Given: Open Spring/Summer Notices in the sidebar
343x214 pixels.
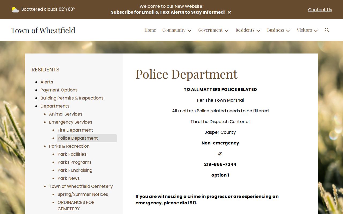Looking at the screenshot, I should [x=83, y=194].
